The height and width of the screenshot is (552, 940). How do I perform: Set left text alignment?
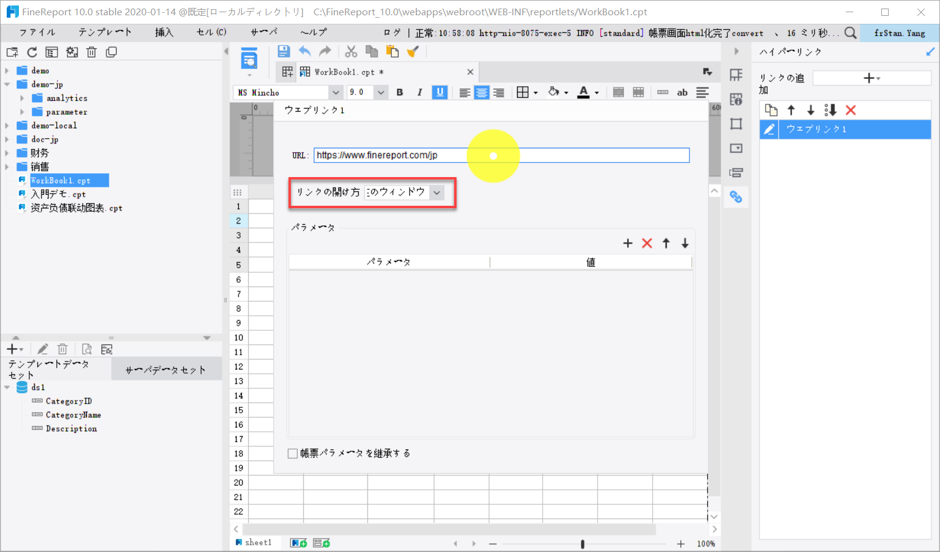(464, 92)
